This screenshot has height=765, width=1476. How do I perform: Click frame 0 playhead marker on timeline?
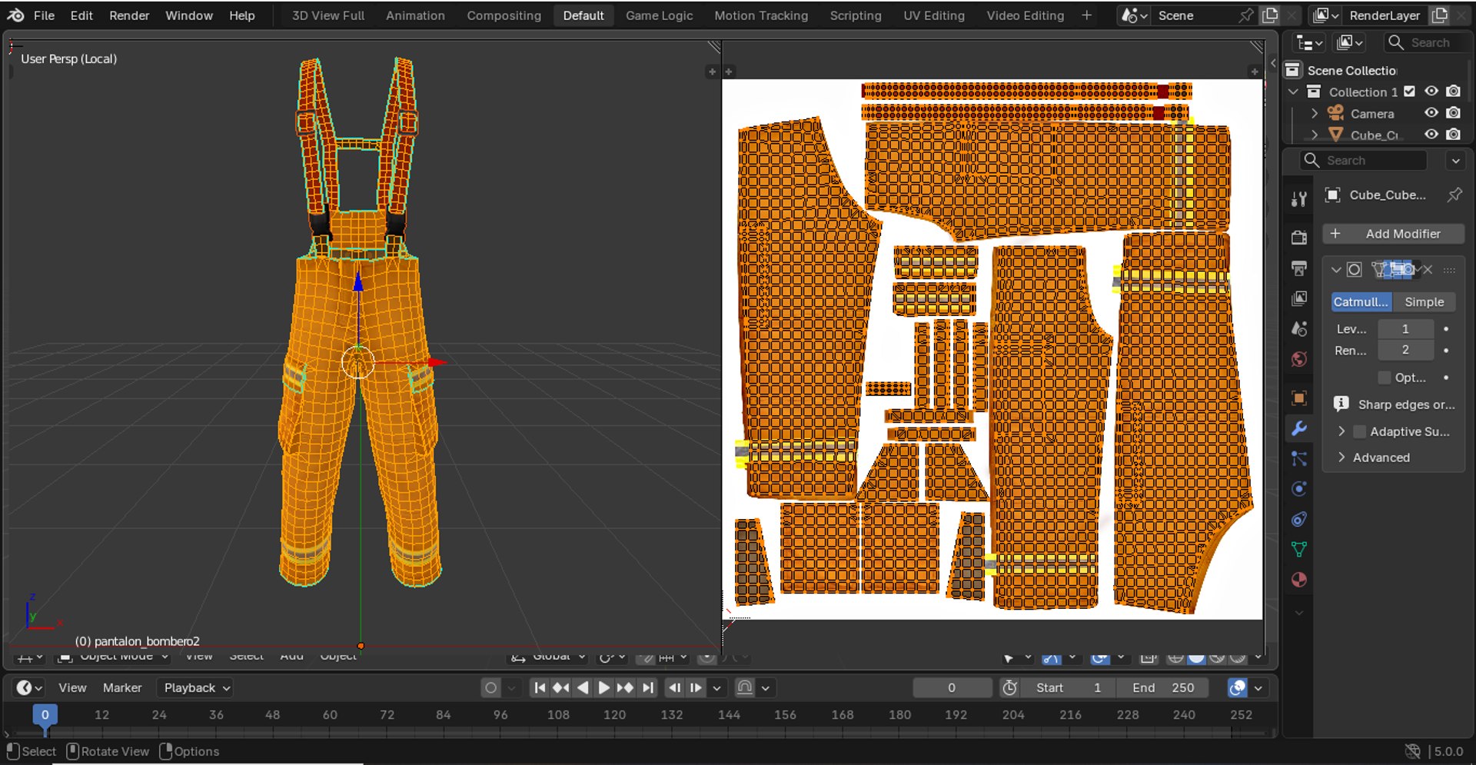tap(45, 715)
